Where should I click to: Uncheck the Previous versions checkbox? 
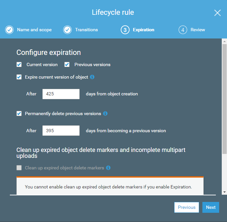(x=67, y=64)
